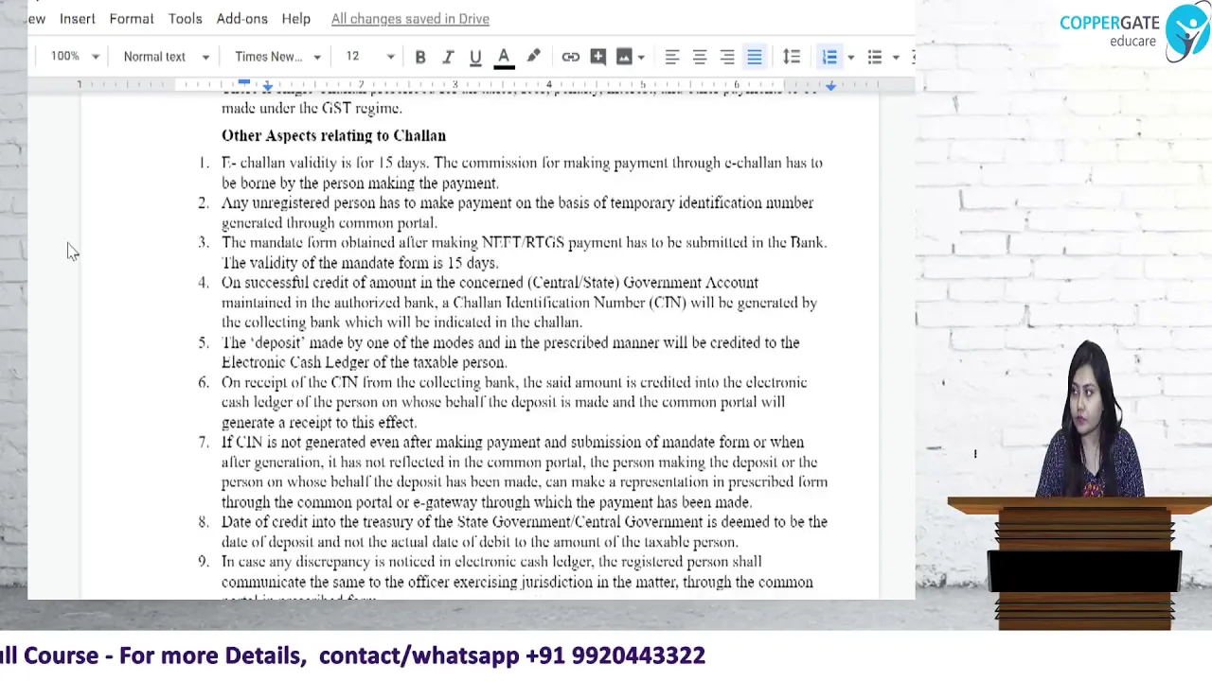Click the text E- challan validity is for 15 days

[x=326, y=163]
